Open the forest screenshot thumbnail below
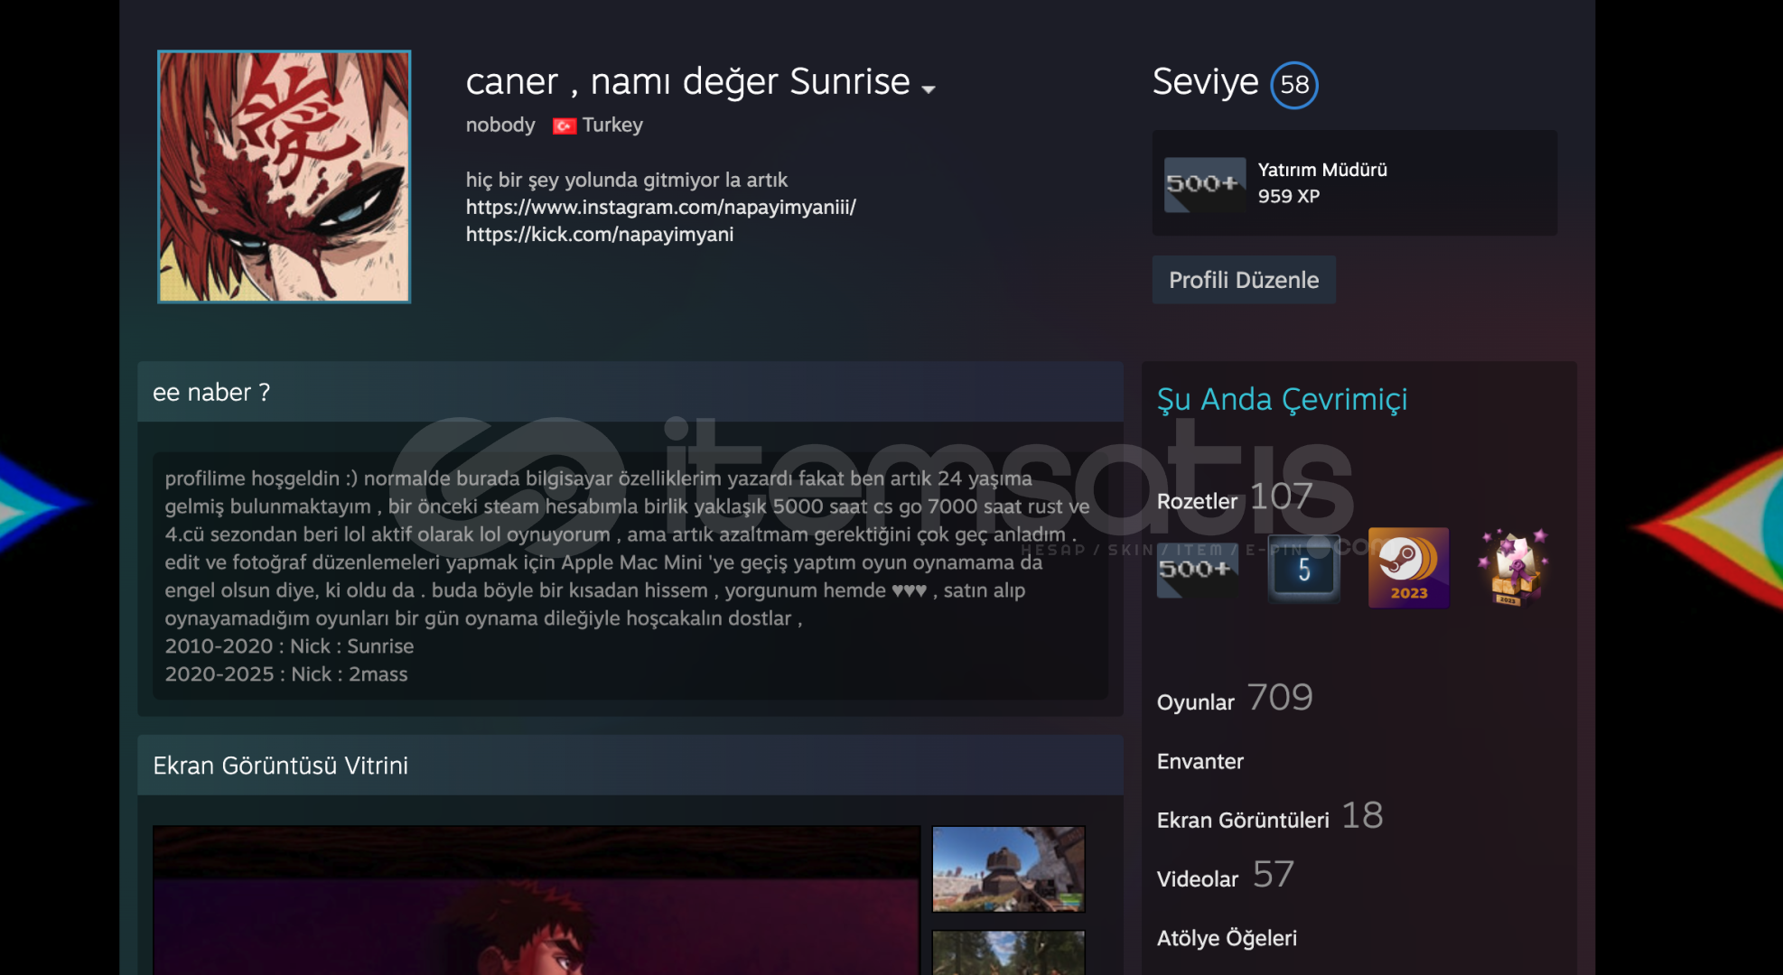Screen dimensions: 1783x975 pyautogui.click(x=1008, y=952)
